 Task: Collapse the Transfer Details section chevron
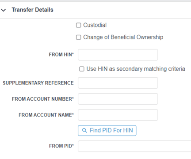click(4, 10)
